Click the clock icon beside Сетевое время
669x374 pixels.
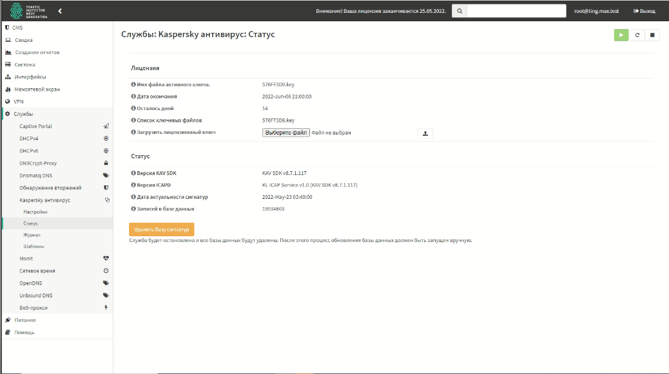coord(106,271)
